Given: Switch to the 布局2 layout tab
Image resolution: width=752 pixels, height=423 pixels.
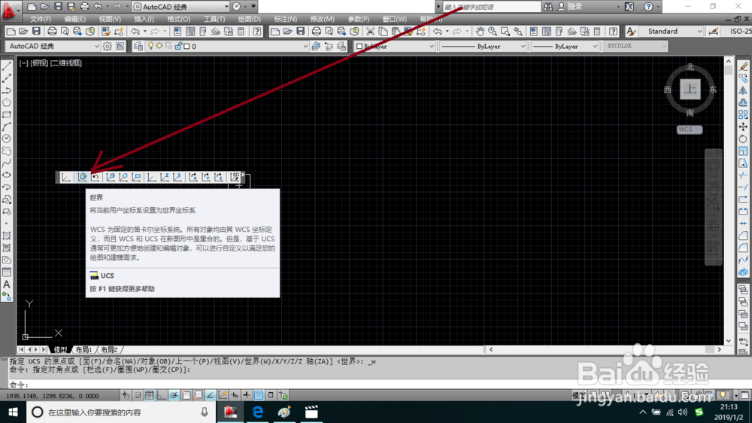Looking at the screenshot, I should click(x=109, y=349).
